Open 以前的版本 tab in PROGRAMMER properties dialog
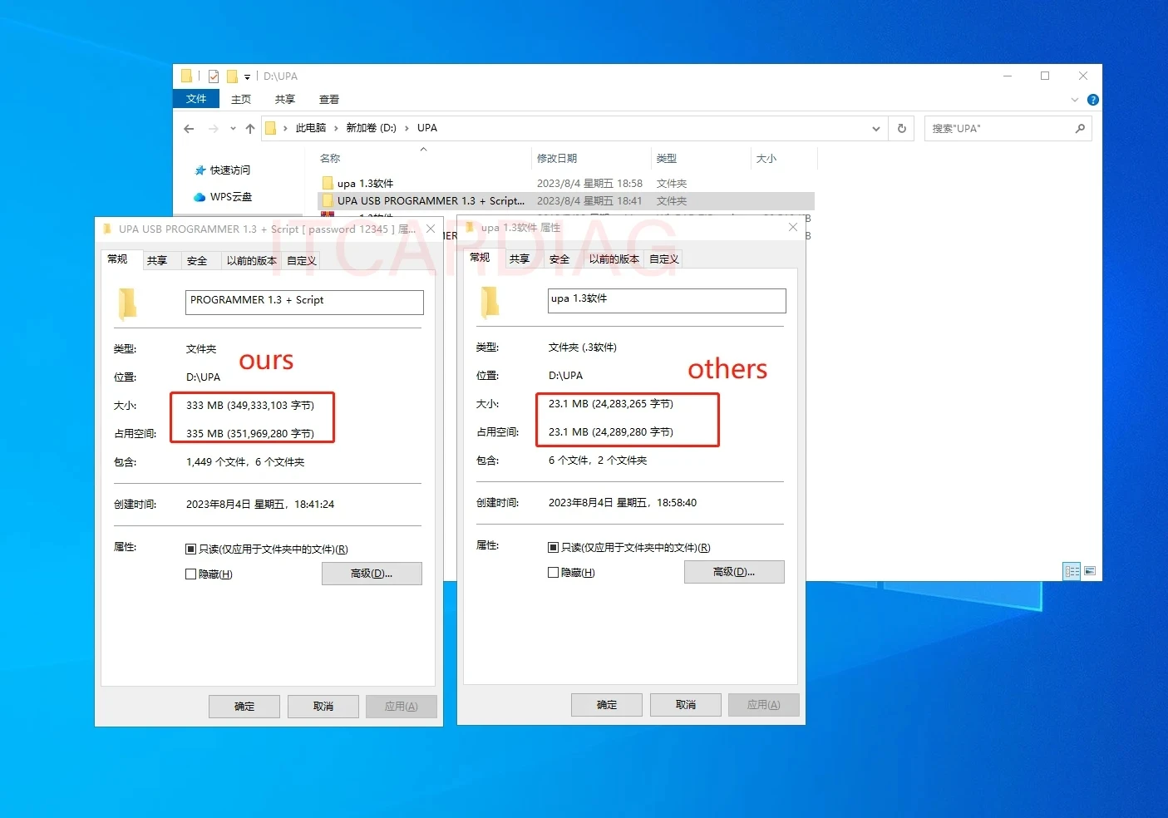 (251, 261)
